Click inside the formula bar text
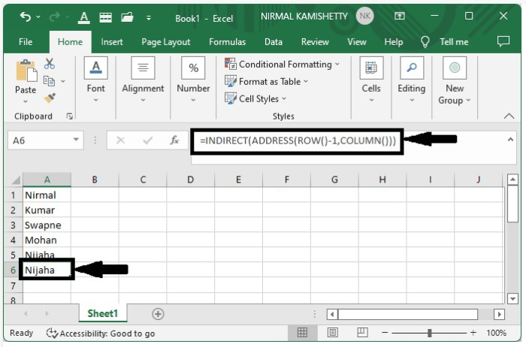Image resolution: width=526 pixels, height=347 pixels. [298, 140]
